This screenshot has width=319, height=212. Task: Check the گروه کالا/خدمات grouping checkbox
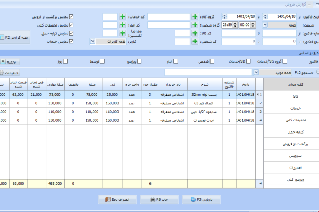pos(285,61)
